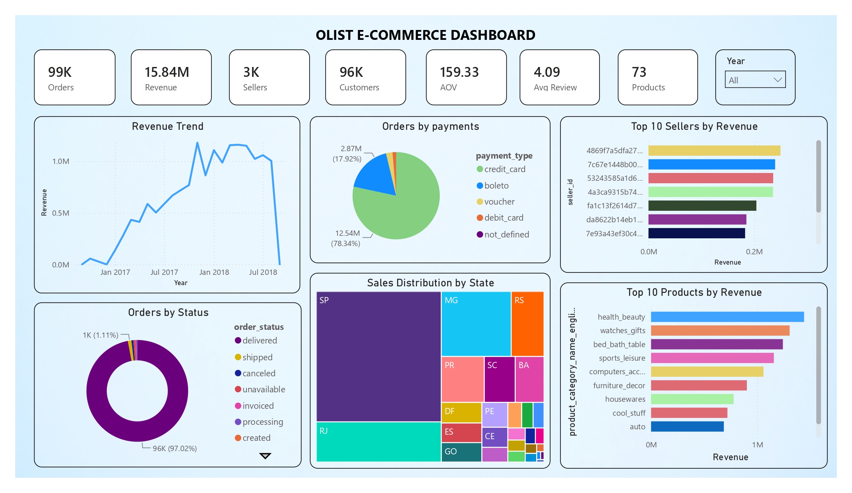Click the sports_leisure revenue bar
The height and width of the screenshot is (493, 852).
[x=712, y=358]
